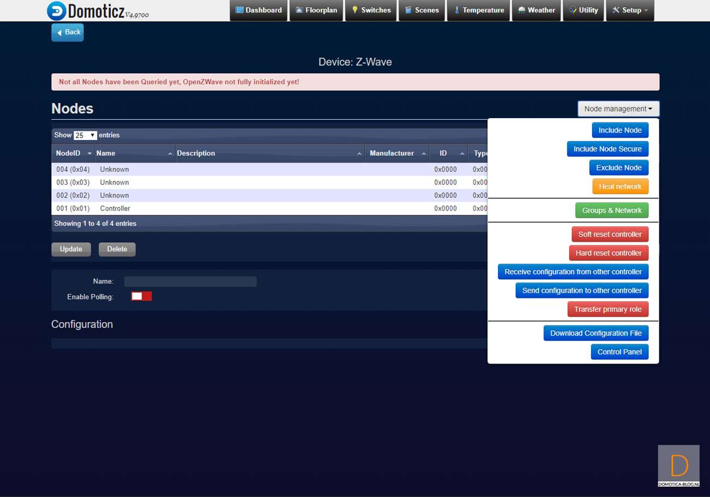The width and height of the screenshot is (710, 497).
Task: Change the Show entries count dropdown
Action: point(85,135)
